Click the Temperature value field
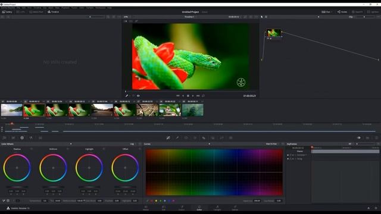The height and width of the screenshot is (214, 381). (x=45, y=201)
